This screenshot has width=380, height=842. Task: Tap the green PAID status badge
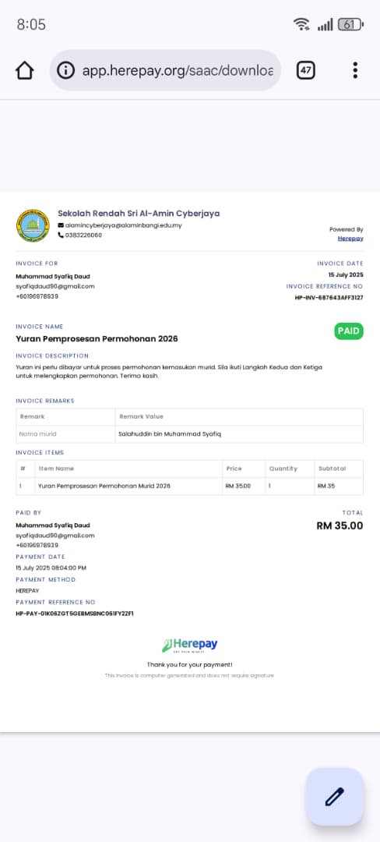pos(349,331)
